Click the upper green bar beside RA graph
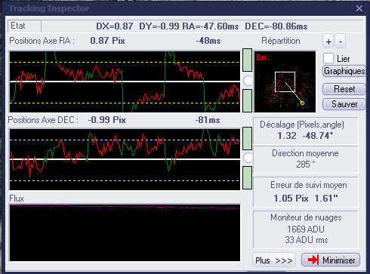 [247, 60]
